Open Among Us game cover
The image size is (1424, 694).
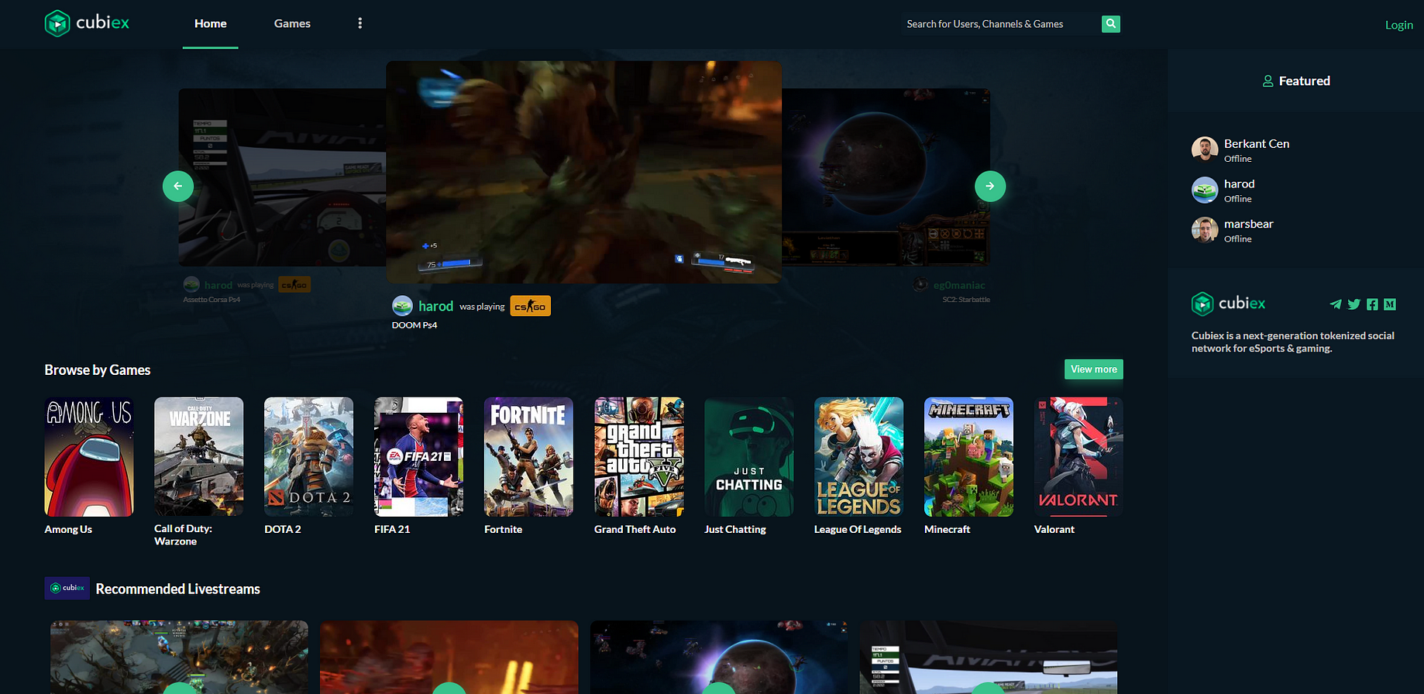pos(89,457)
